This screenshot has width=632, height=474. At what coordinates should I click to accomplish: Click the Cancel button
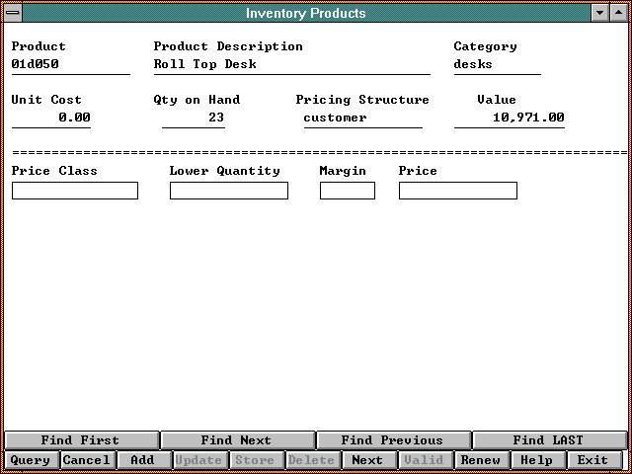(86, 460)
